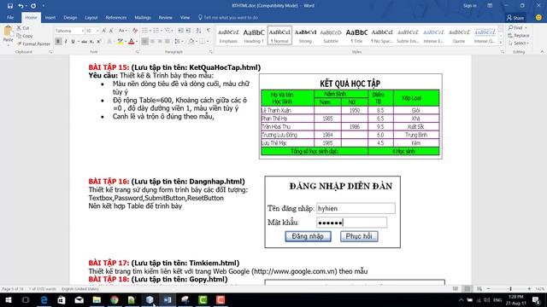Toggle Show/Hide paragraph marks
The height and width of the screenshot is (307, 547).
pyautogui.click(x=209, y=31)
